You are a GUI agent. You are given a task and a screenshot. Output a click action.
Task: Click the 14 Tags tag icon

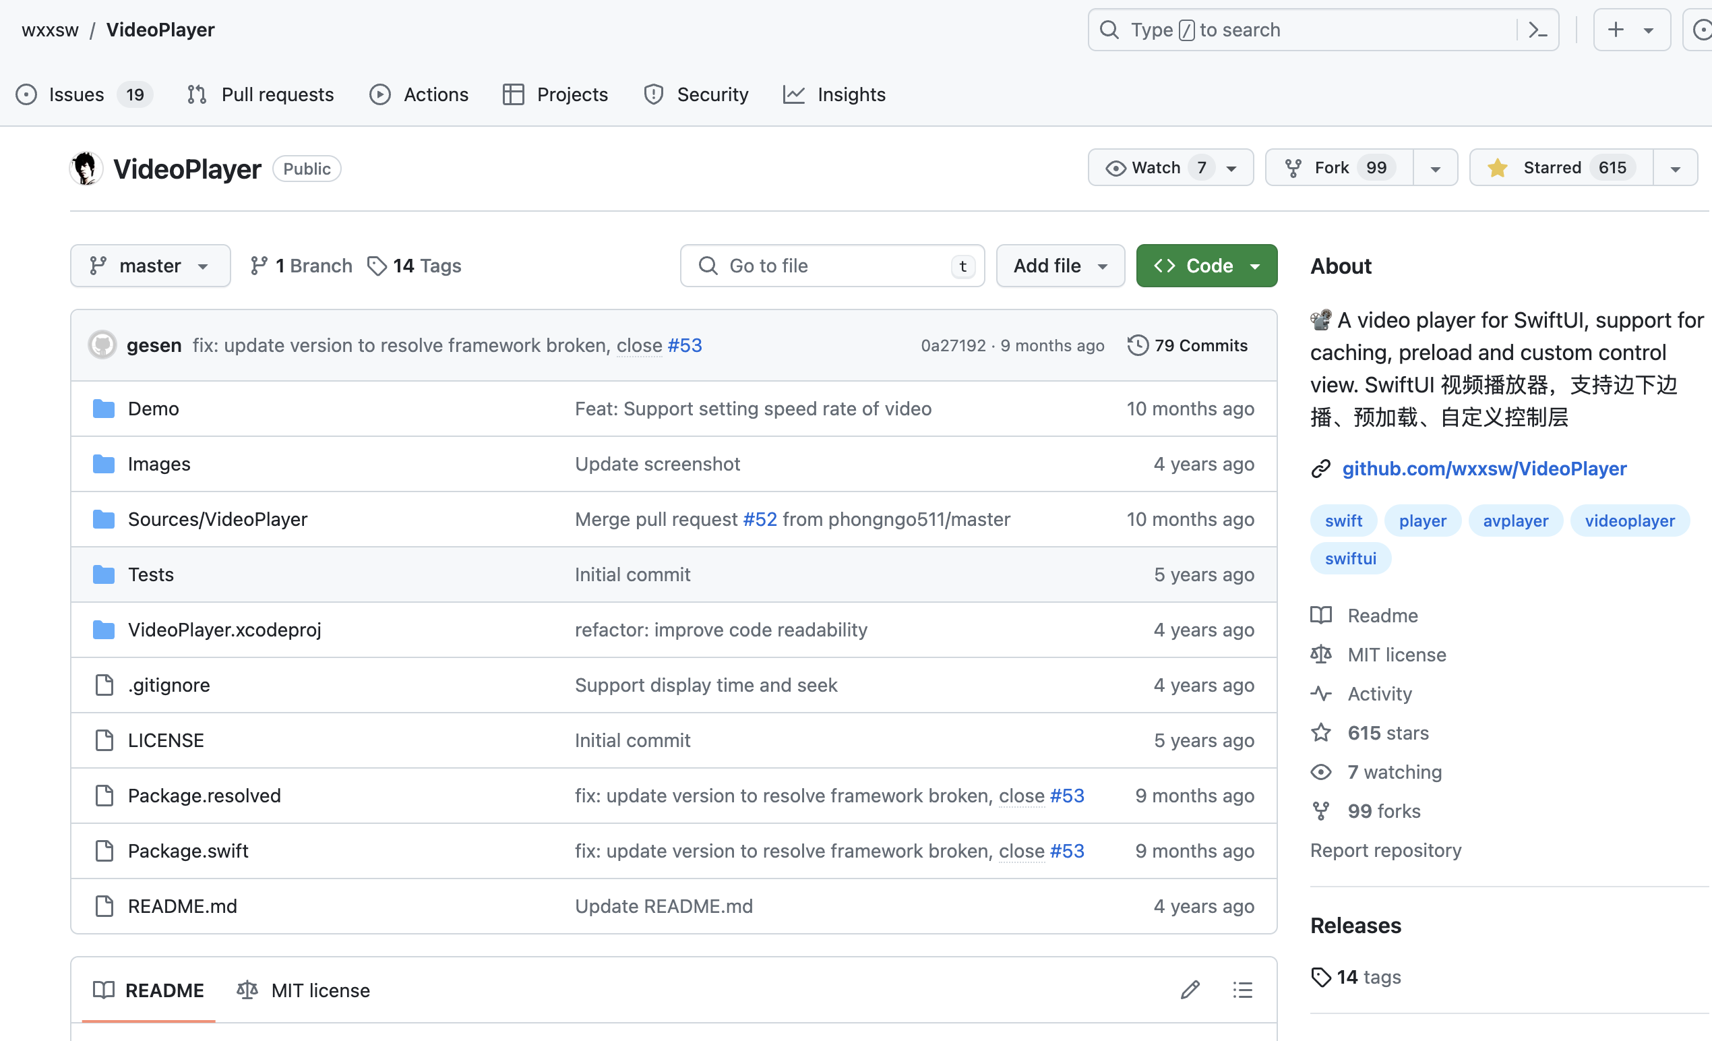click(x=377, y=266)
